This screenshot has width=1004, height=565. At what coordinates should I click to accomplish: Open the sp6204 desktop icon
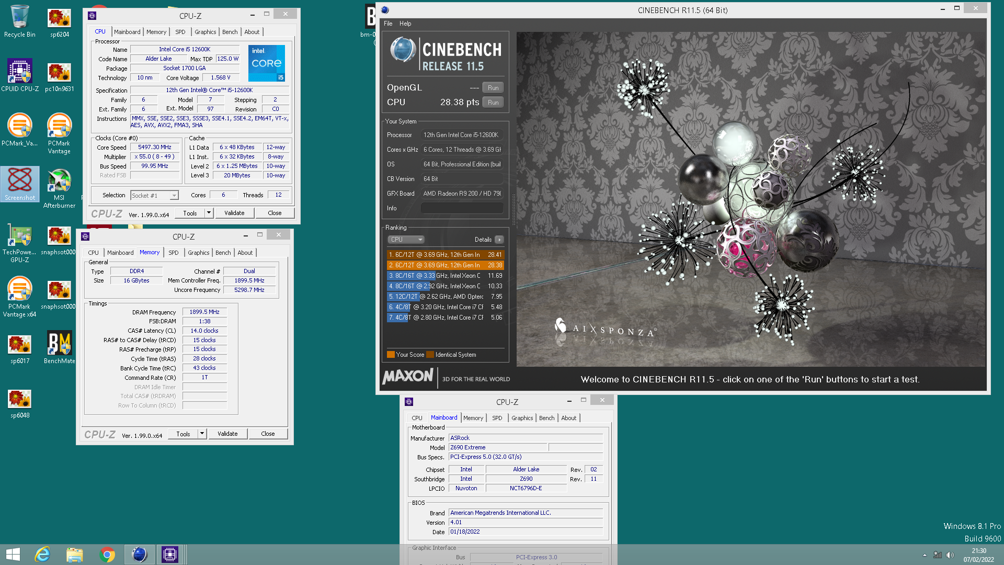tap(59, 22)
